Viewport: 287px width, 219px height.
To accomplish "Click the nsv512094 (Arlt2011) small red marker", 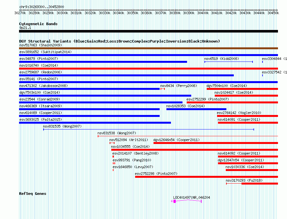I will pyautogui.click(x=112, y=143).
